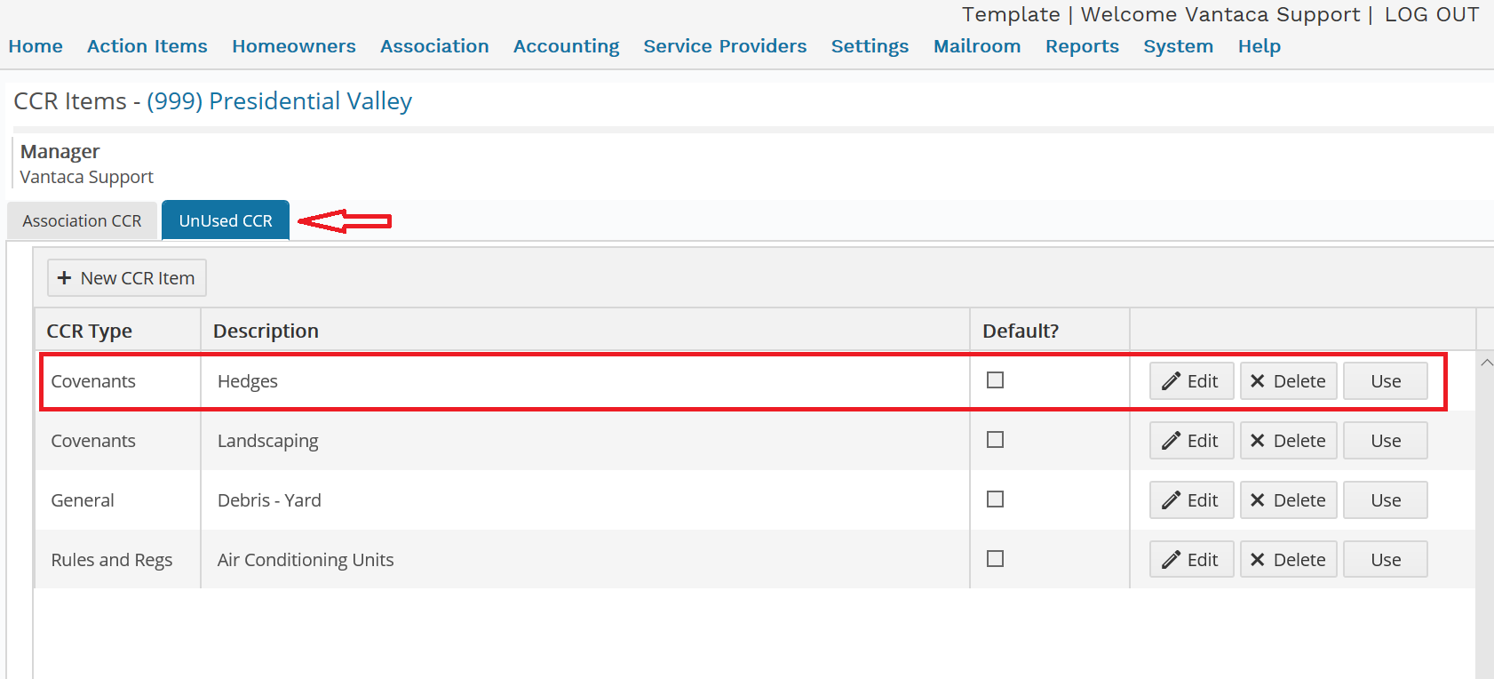
Task: Open the Service Providers menu
Action: 725,46
